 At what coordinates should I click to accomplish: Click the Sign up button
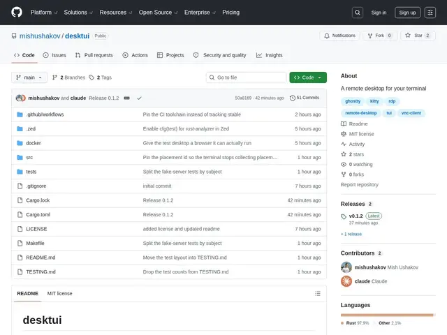point(407,13)
